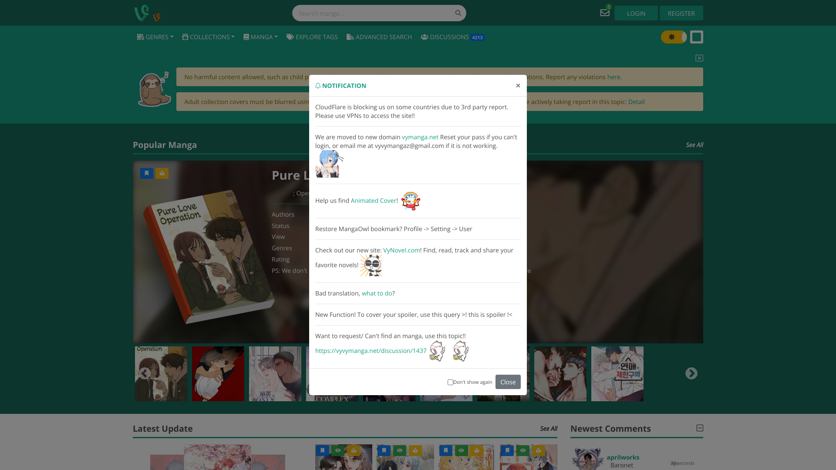Screen dimensions: 836x470
Task: Collapse the Newest Comments panel
Action: [700, 428]
